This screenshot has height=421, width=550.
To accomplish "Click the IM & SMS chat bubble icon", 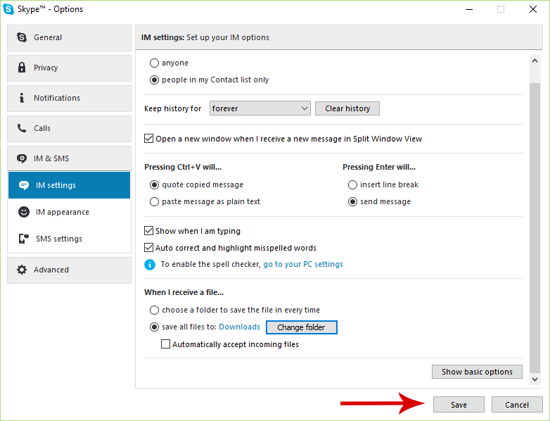I will coord(22,158).
